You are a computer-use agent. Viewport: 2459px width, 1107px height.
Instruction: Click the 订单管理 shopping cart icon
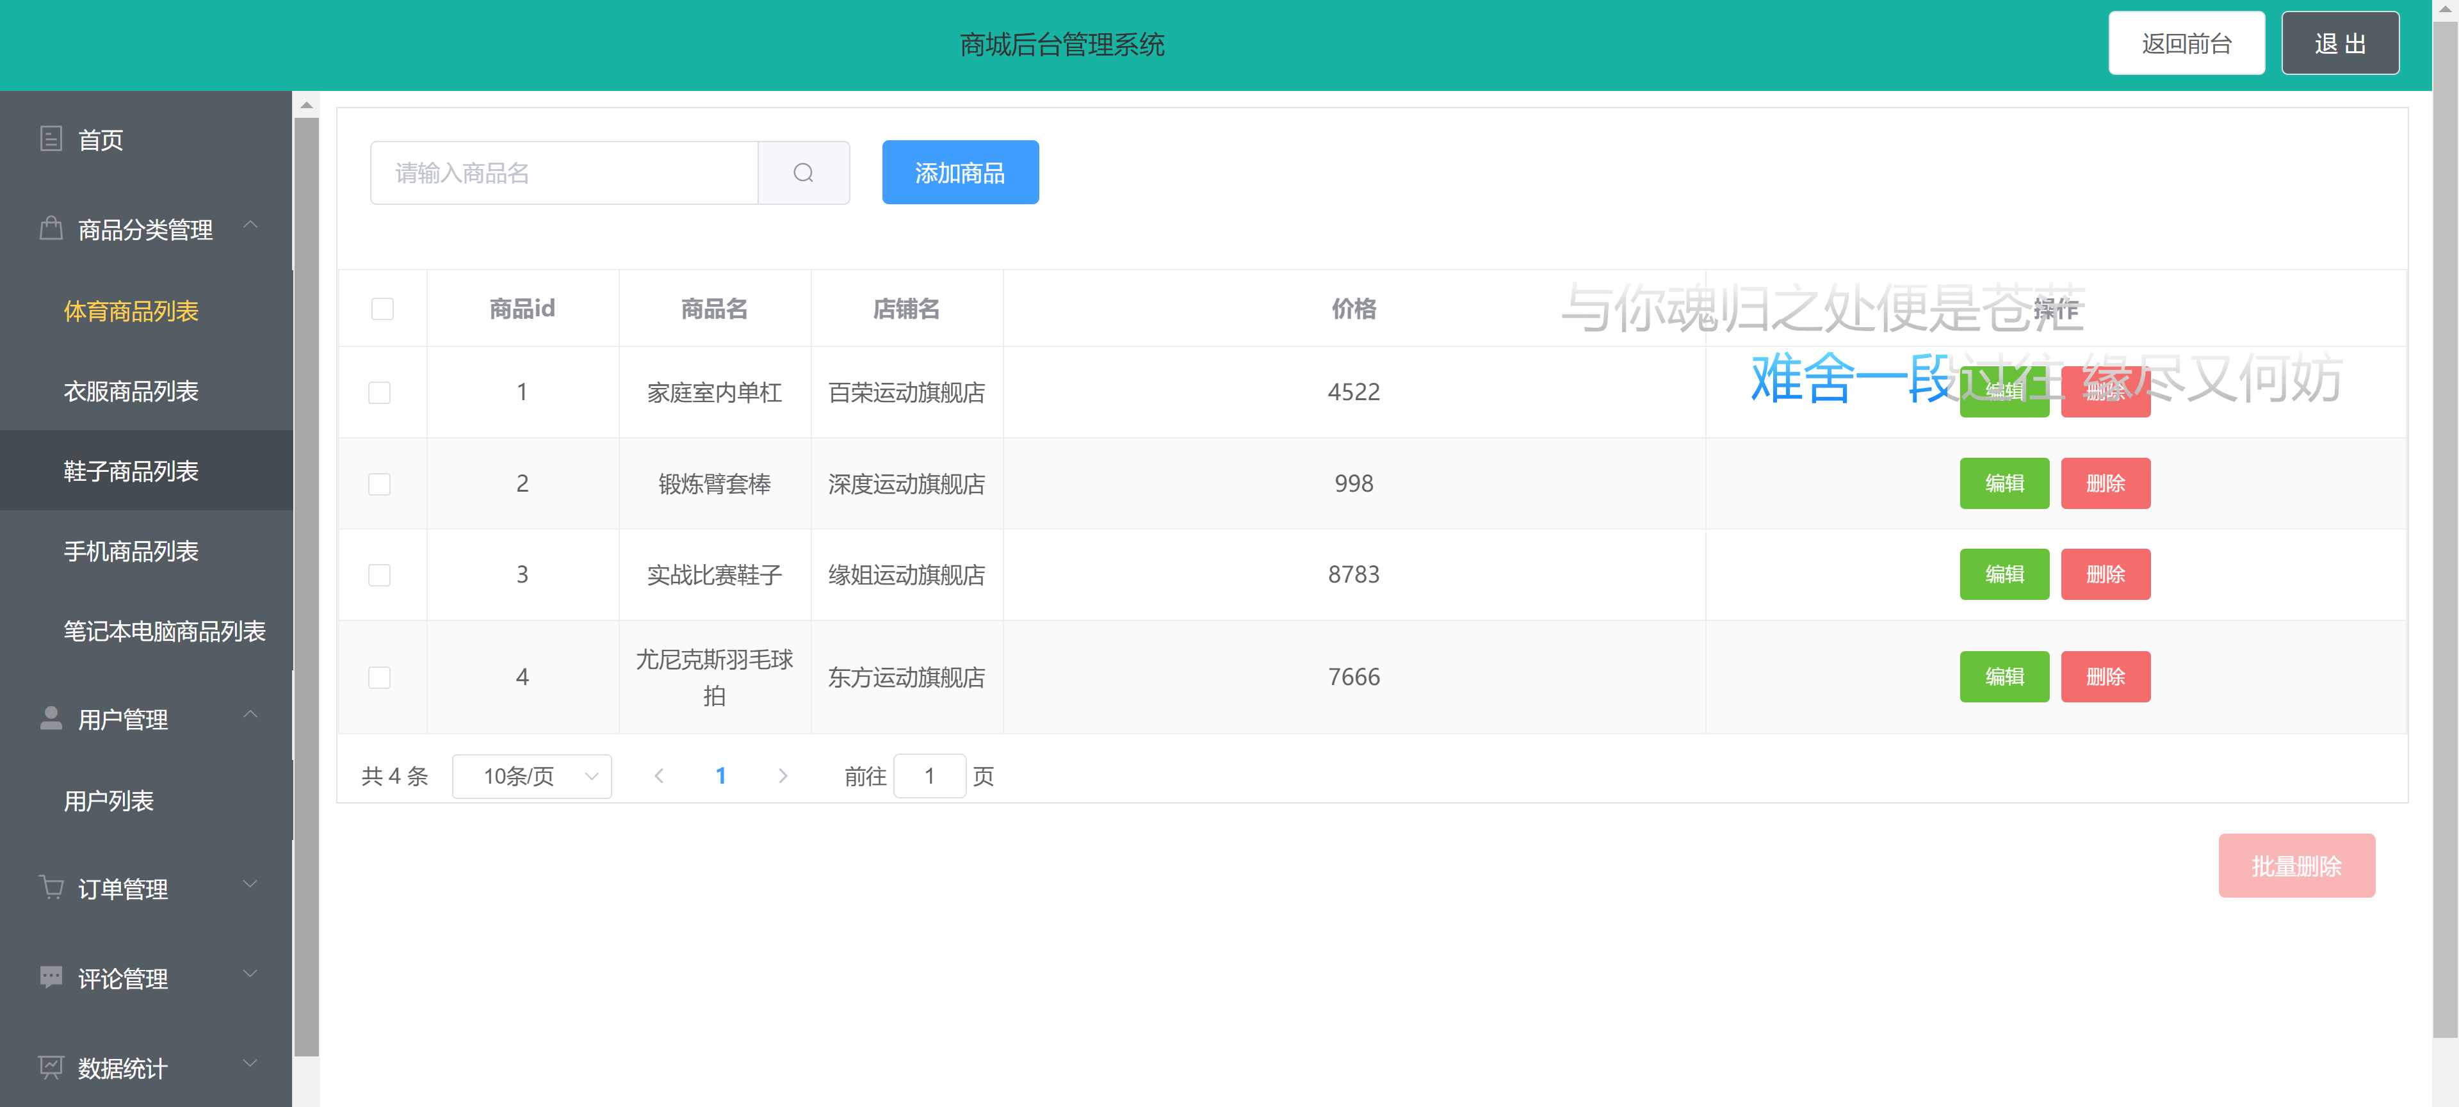[51, 889]
